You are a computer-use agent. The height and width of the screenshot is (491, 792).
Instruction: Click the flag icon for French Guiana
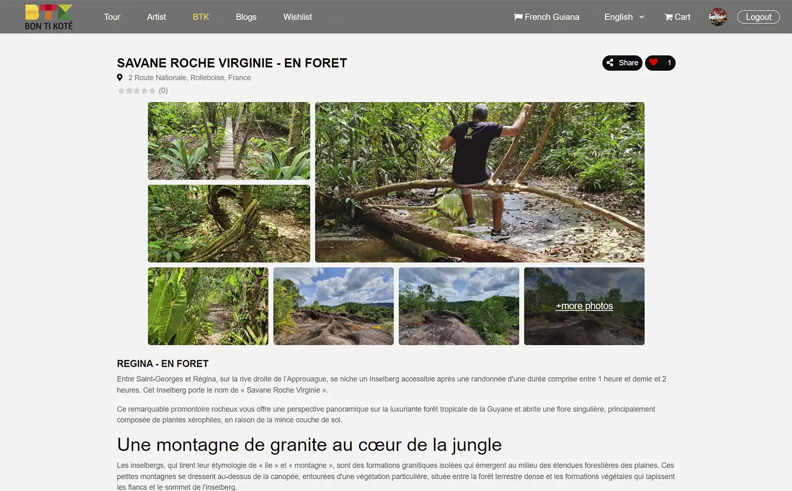coord(518,17)
